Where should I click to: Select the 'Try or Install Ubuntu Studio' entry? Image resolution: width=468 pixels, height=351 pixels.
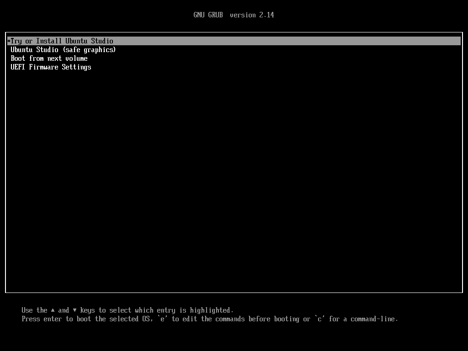[x=234, y=41]
